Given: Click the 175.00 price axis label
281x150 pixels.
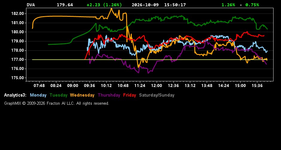Looking at the screenshot, I should [18, 78].
